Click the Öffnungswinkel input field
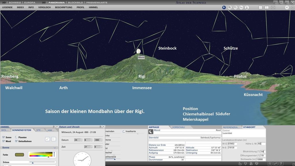 (x=263, y=155)
